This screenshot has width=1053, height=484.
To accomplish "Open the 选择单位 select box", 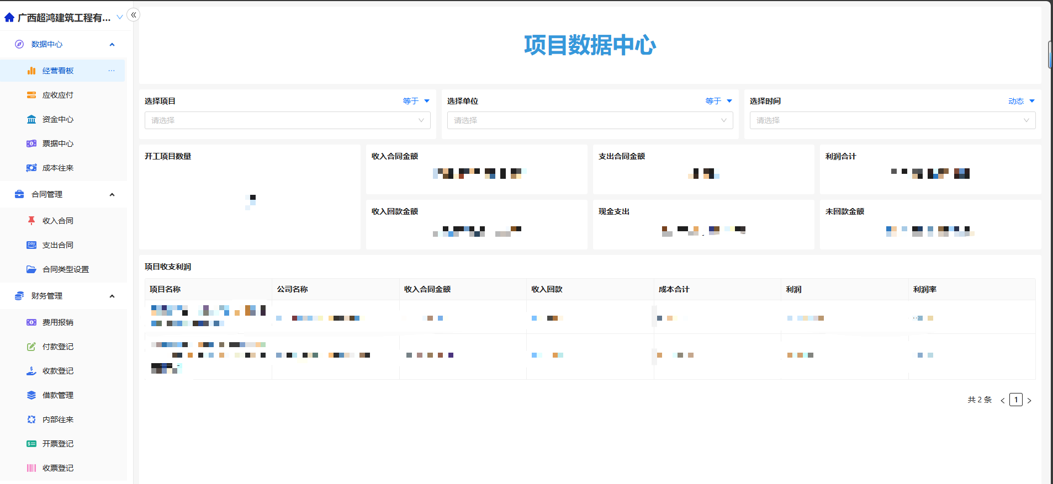I will (x=590, y=120).
